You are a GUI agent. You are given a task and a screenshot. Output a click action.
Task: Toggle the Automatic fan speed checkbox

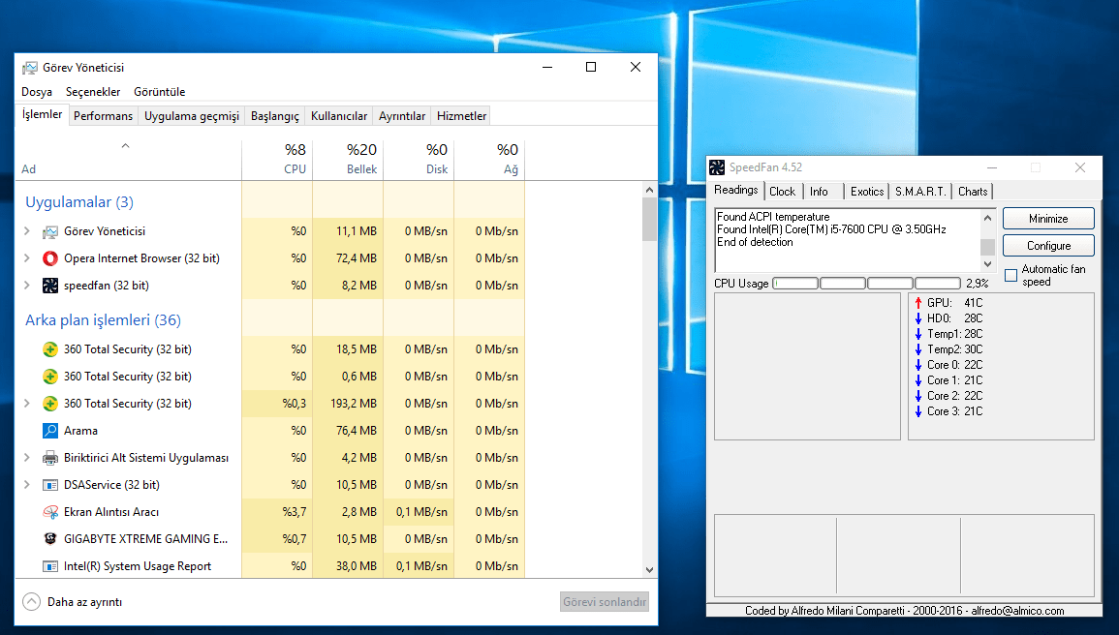pos(1010,275)
